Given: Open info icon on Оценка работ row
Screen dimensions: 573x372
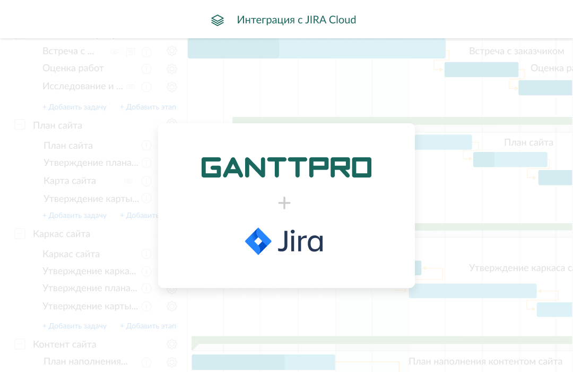Looking at the screenshot, I should click(x=146, y=69).
